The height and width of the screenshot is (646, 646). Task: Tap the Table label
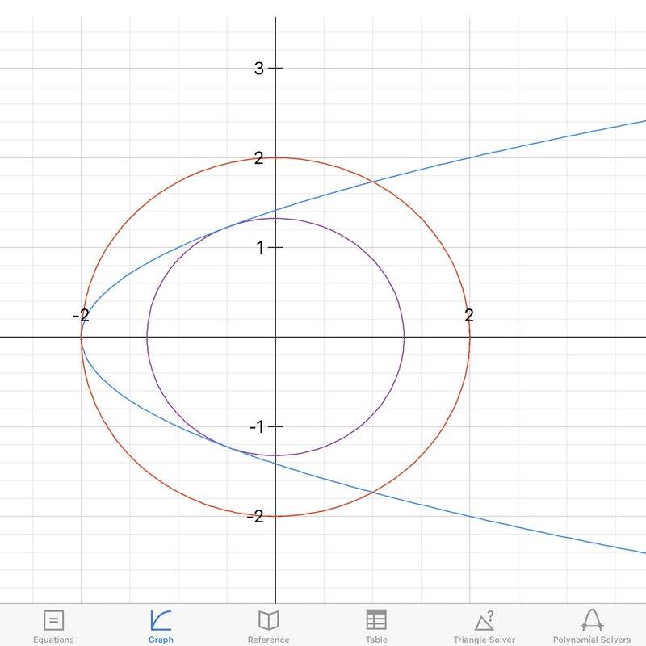[x=376, y=640]
